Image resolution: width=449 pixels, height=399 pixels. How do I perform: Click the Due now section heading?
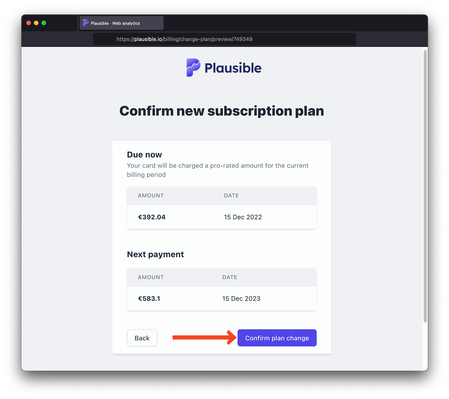point(144,154)
